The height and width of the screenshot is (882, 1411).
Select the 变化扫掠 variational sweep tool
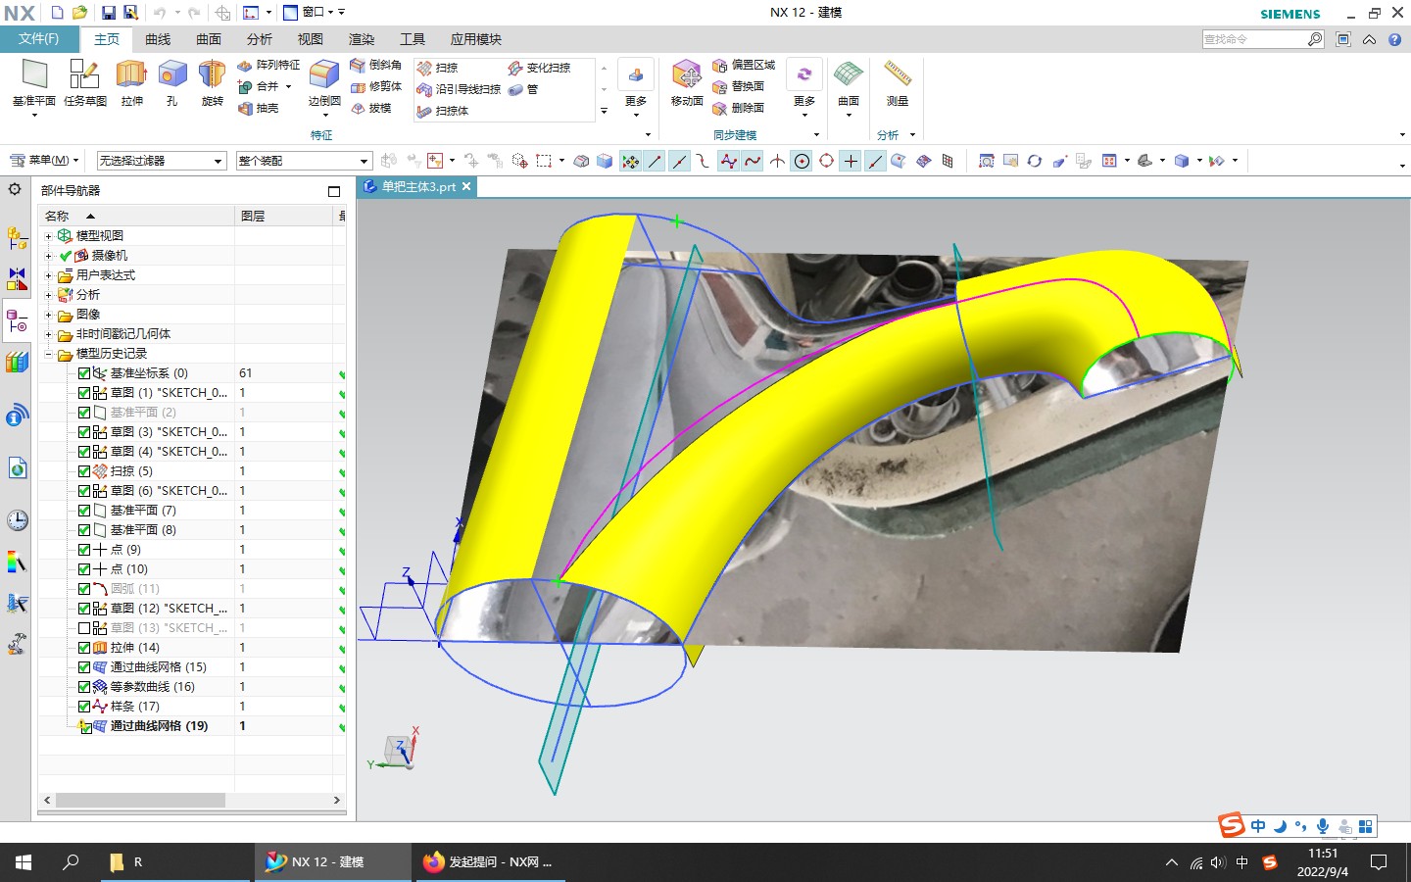539,68
